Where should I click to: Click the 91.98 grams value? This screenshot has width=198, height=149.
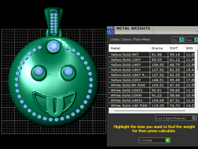157,55
